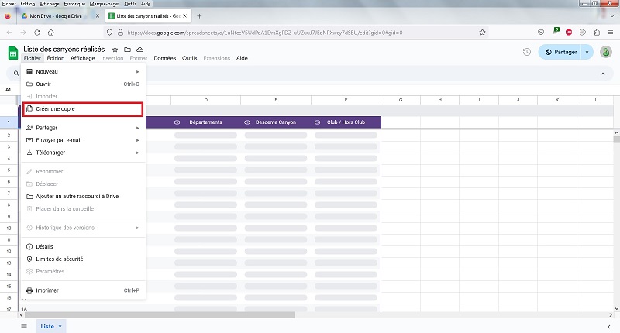
Task: Click the horizontal scrollbar thumb
Action: pos(160,315)
